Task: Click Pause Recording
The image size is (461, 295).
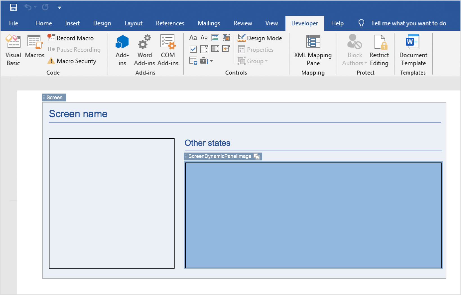Action: 74,49
